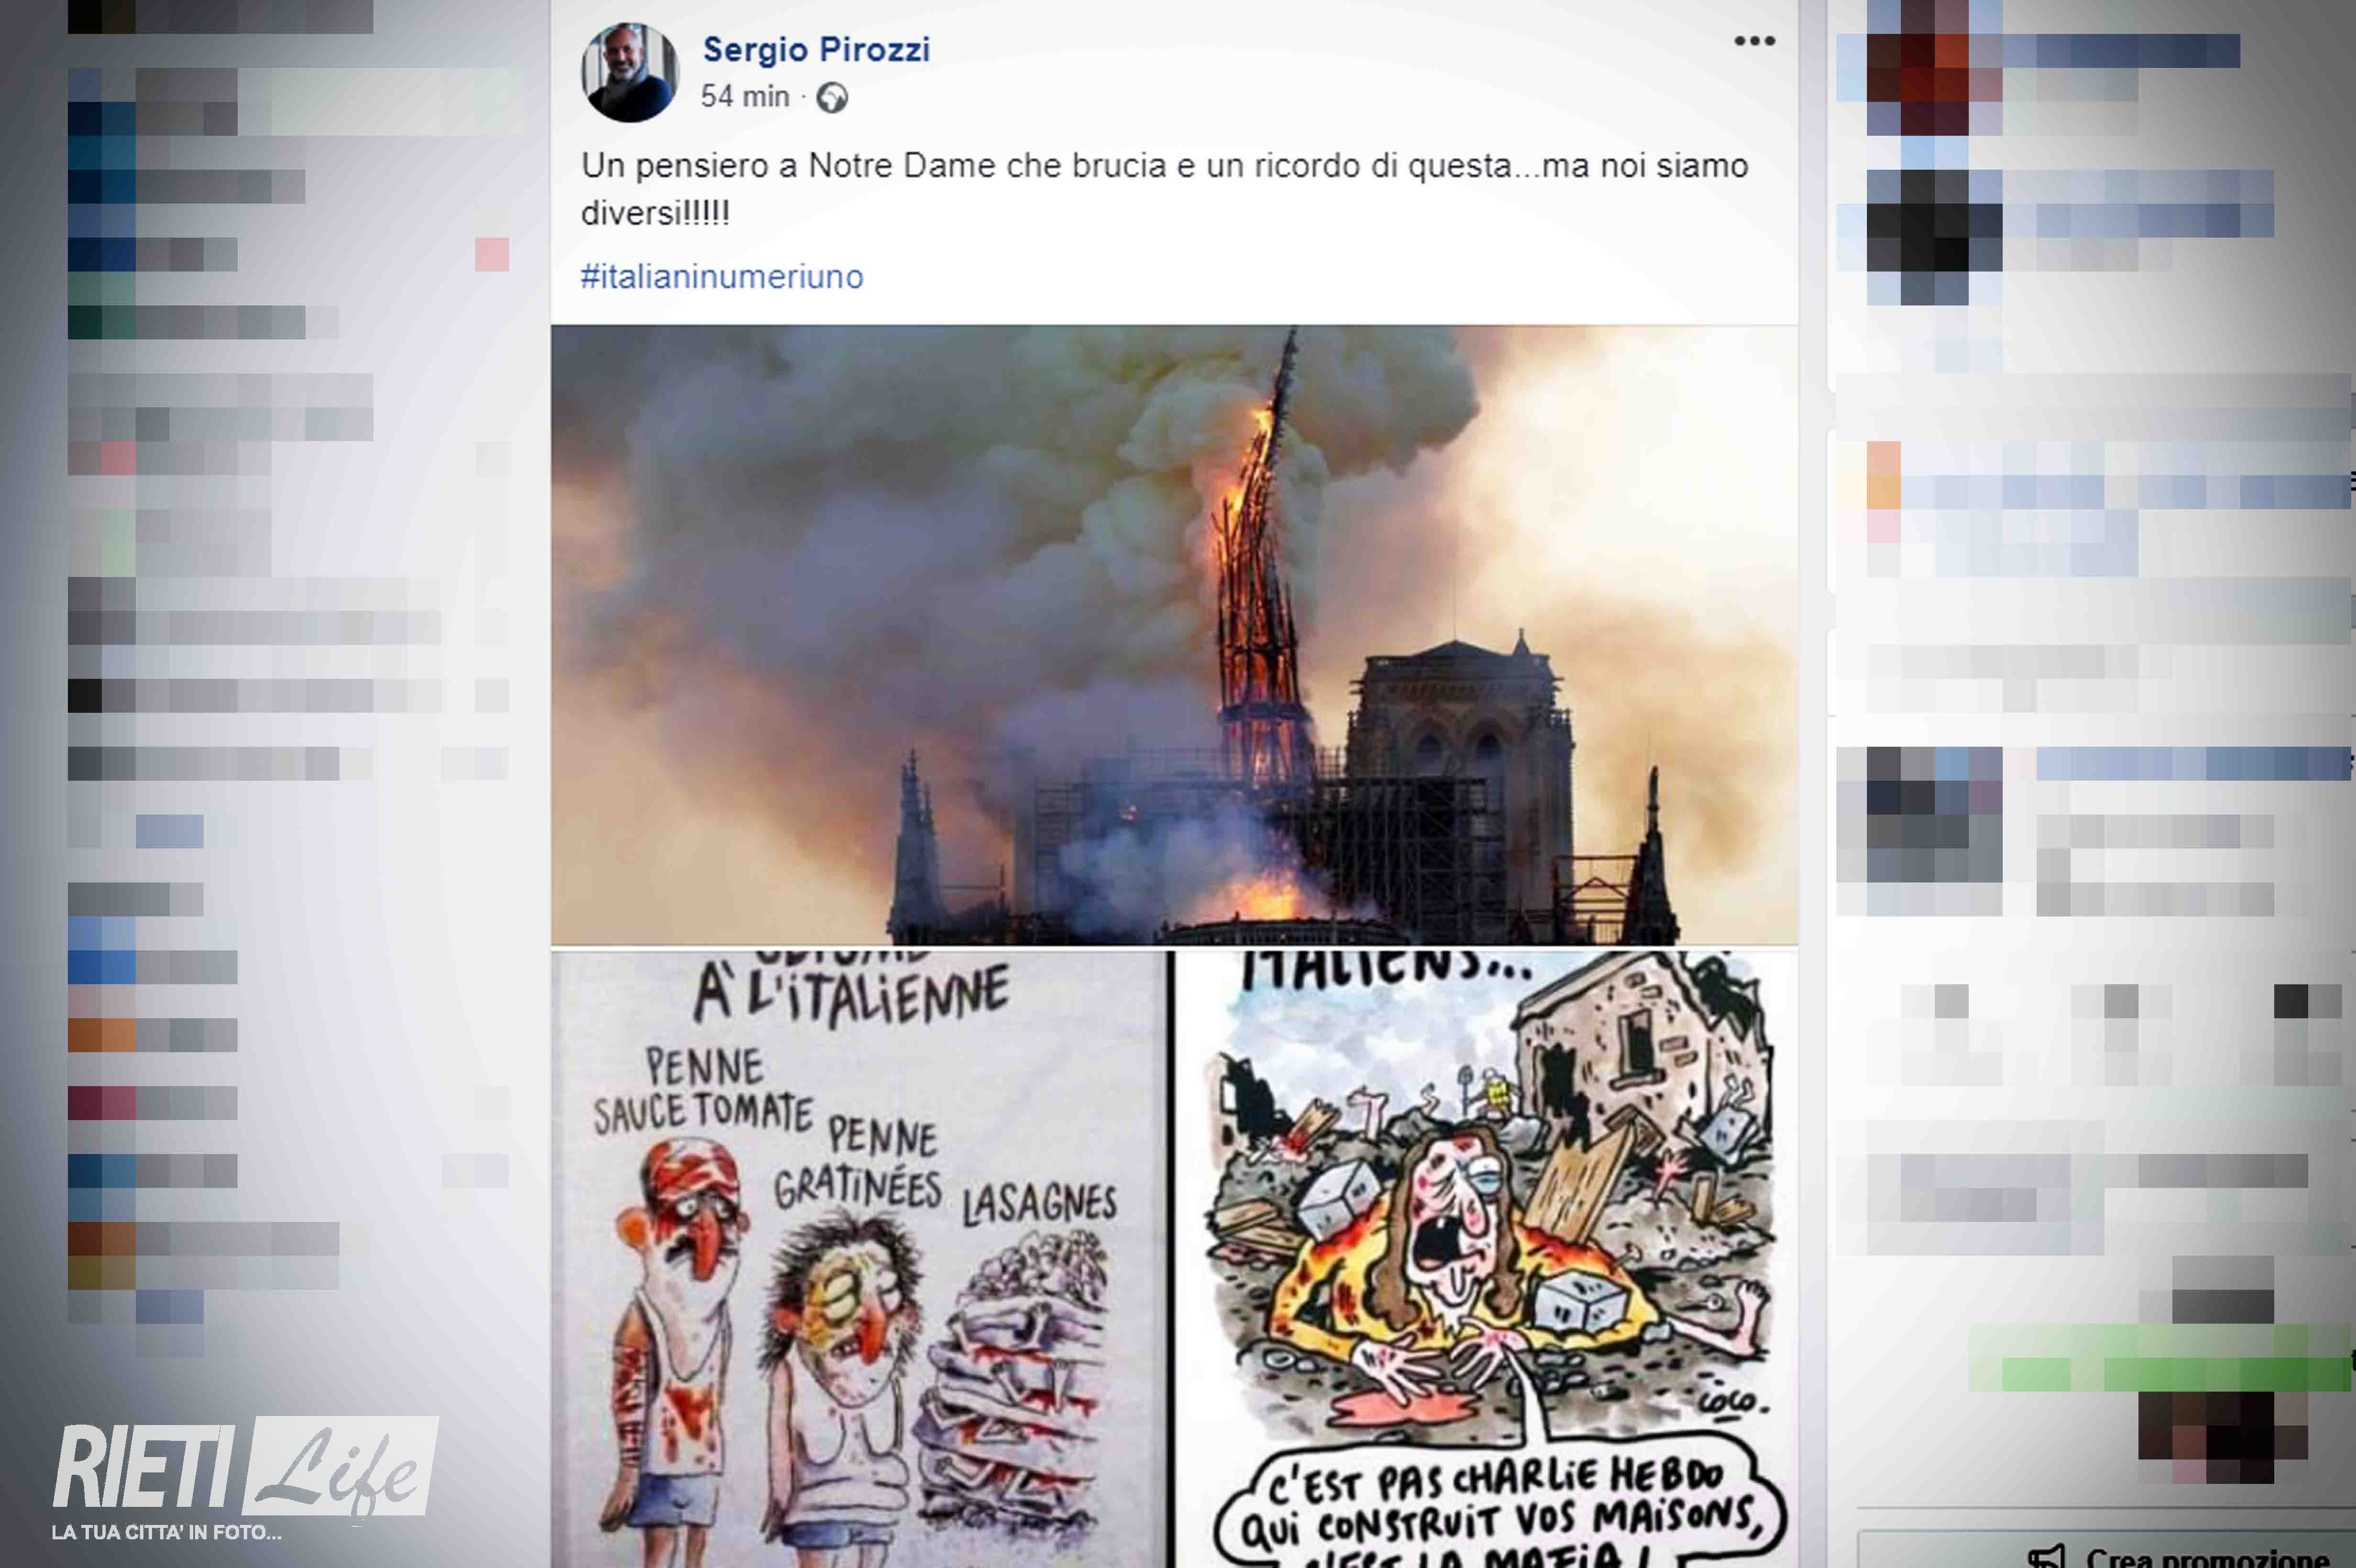Open Sergio Pirozzi's profile picture avatar

click(630, 73)
